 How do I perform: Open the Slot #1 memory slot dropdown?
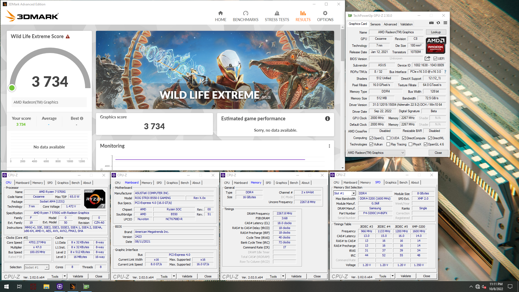(344, 193)
